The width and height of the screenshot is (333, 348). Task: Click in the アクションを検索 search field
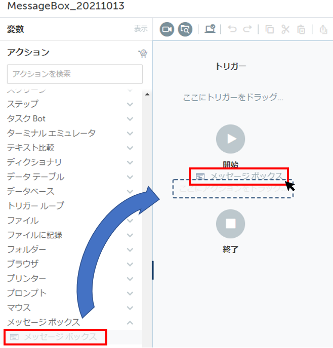point(75,74)
